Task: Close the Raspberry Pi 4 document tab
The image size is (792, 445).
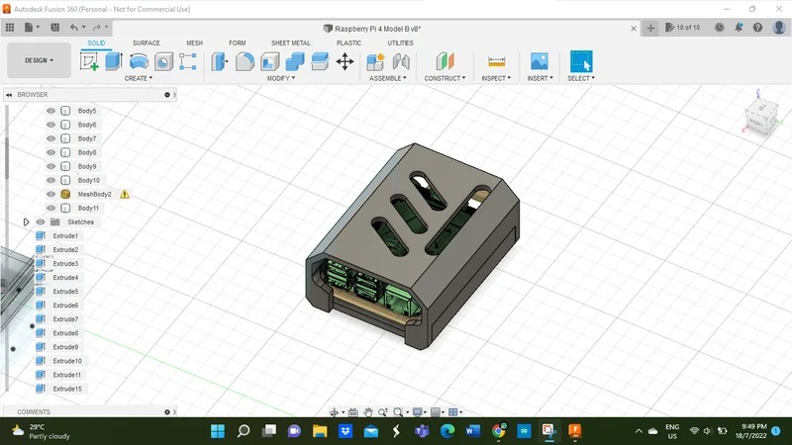Action: pyautogui.click(x=634, y=29)
